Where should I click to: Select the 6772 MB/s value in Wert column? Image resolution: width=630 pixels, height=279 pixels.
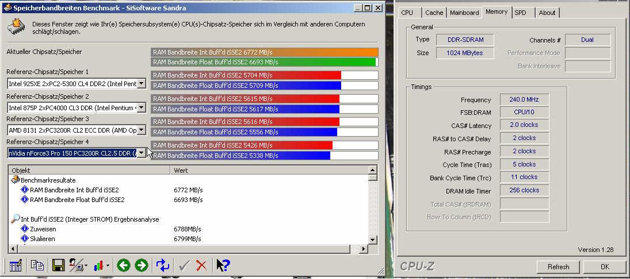tap(188, 190)
